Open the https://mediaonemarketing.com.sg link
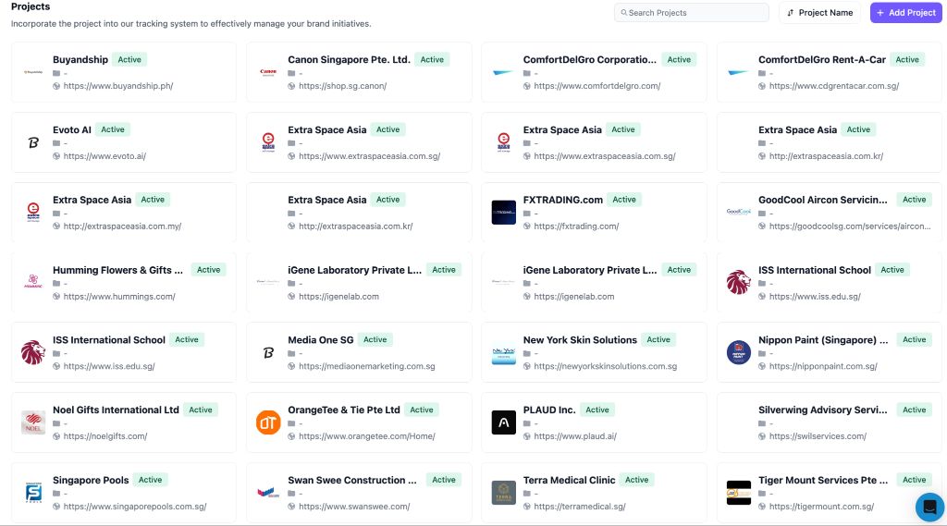Image resolution: width=947 pixels, height=526 pixels. 366,366
